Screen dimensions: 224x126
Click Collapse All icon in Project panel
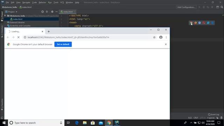point(47,12)
